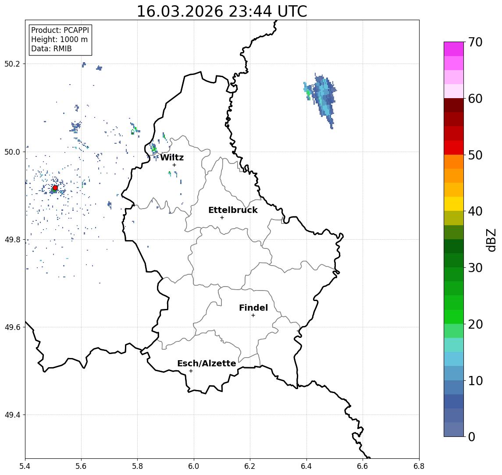Click the magenta 70 dBZ colorbar segment
Viewport: 502px width, 475px height.
click(454, 49)
